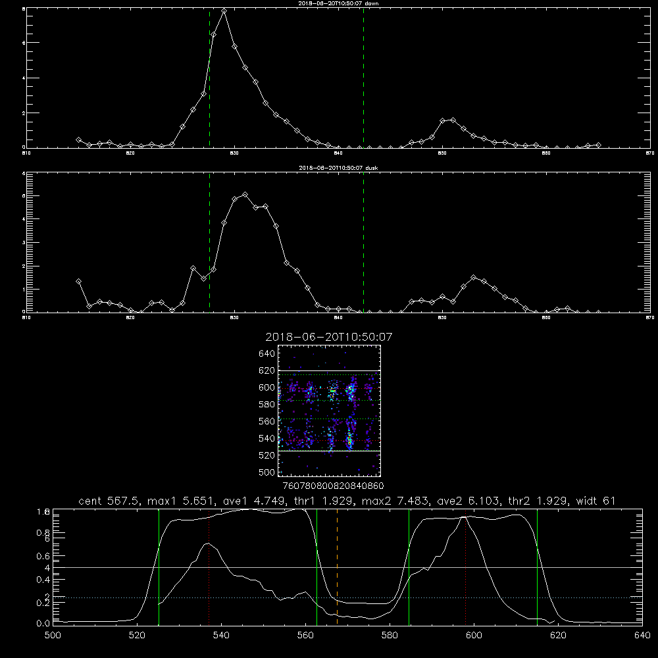The image size is (658, 658).
Task: Click the bottom plot y-axis label 0.0
Action: pyautogui.click(x=43, y=624)
